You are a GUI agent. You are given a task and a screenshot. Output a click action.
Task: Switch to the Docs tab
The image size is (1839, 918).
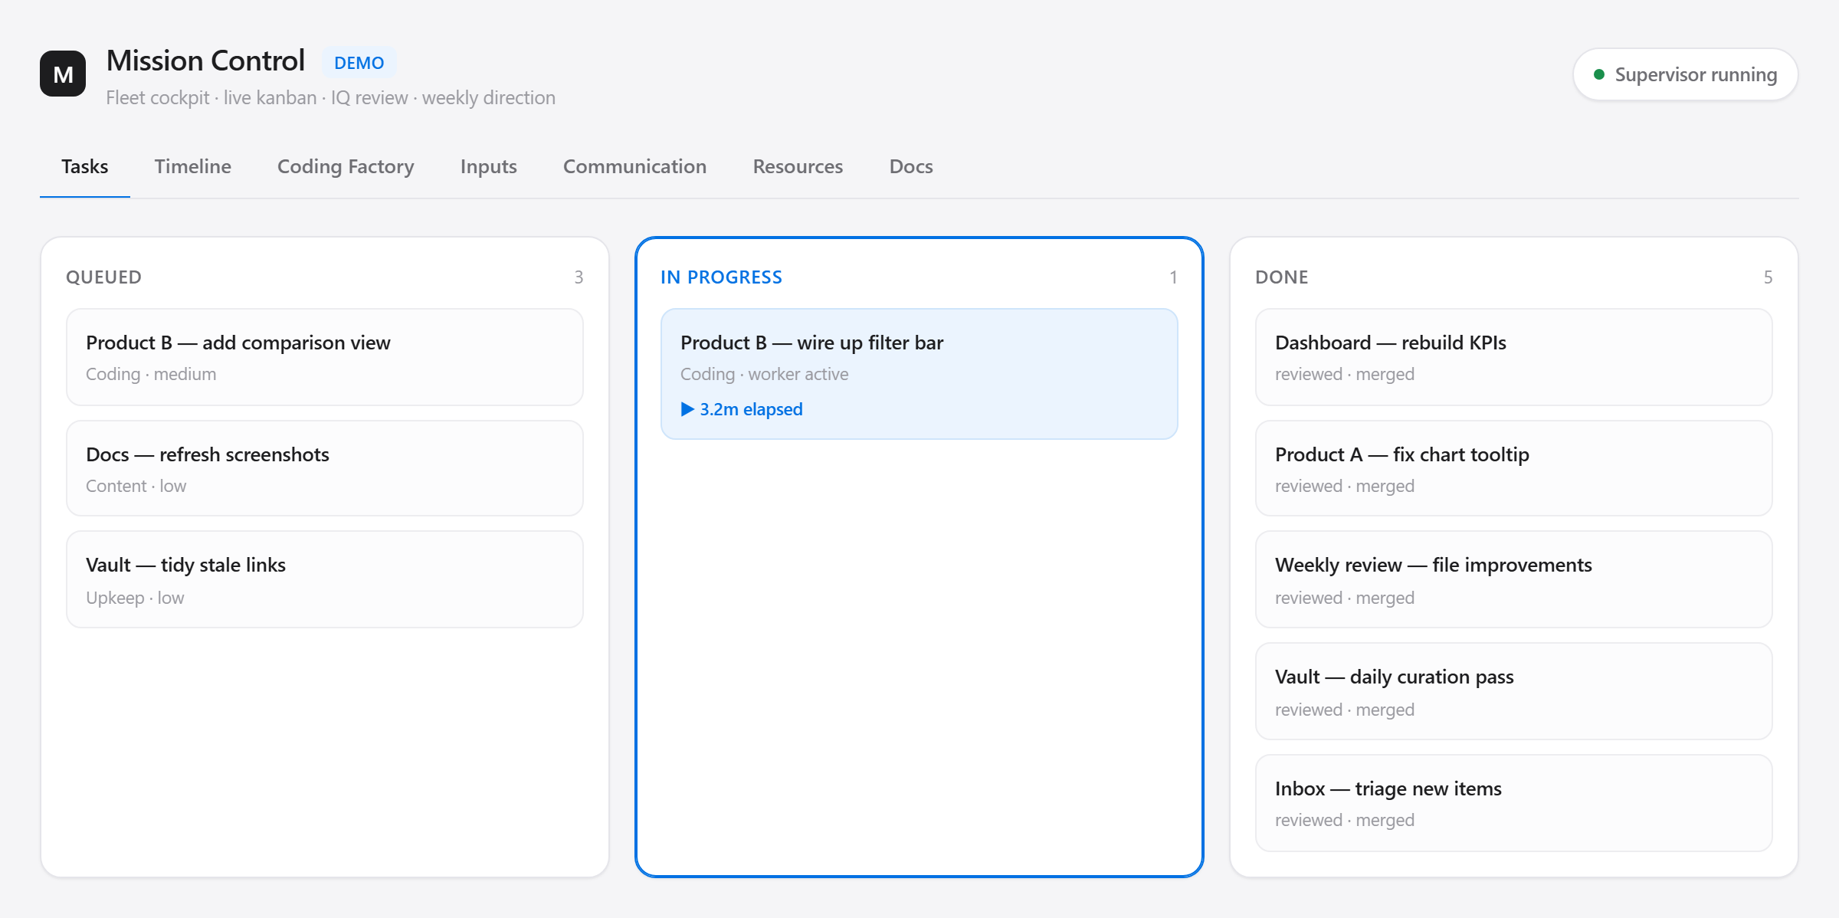tap(910, 166)
